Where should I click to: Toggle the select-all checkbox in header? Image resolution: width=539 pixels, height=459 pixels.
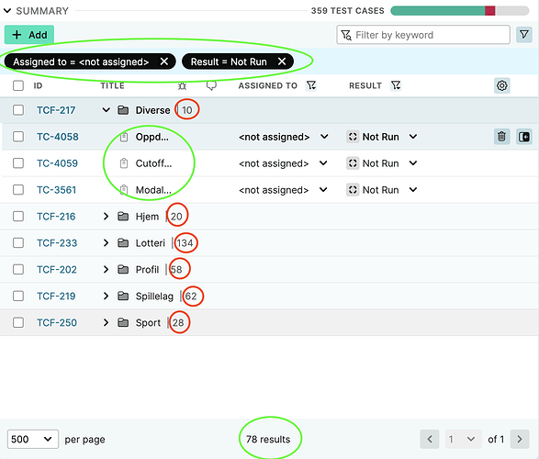coord(18,85)
